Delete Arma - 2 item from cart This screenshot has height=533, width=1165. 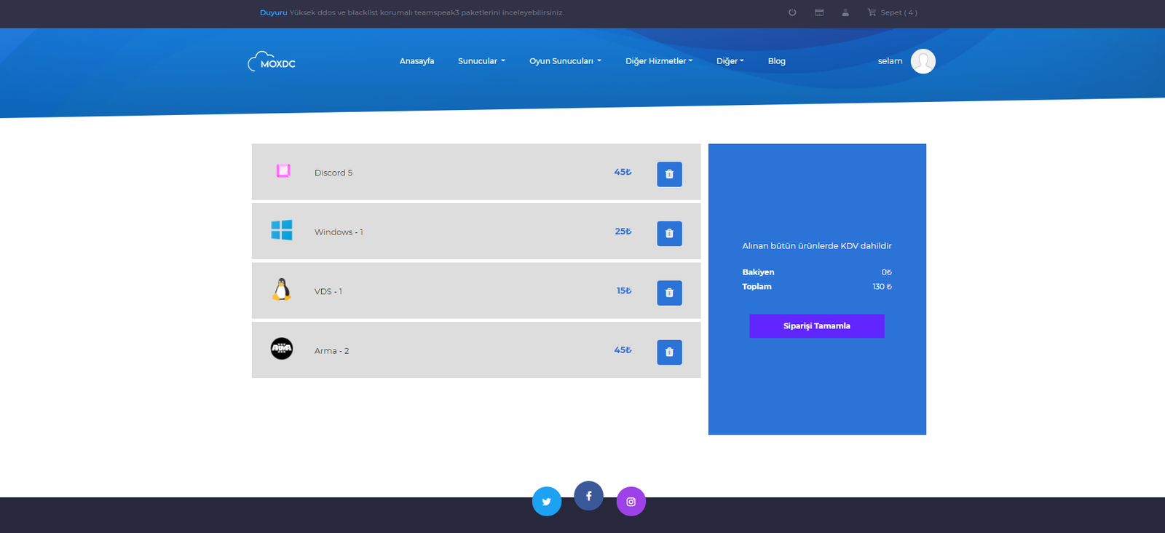point(669,352)
